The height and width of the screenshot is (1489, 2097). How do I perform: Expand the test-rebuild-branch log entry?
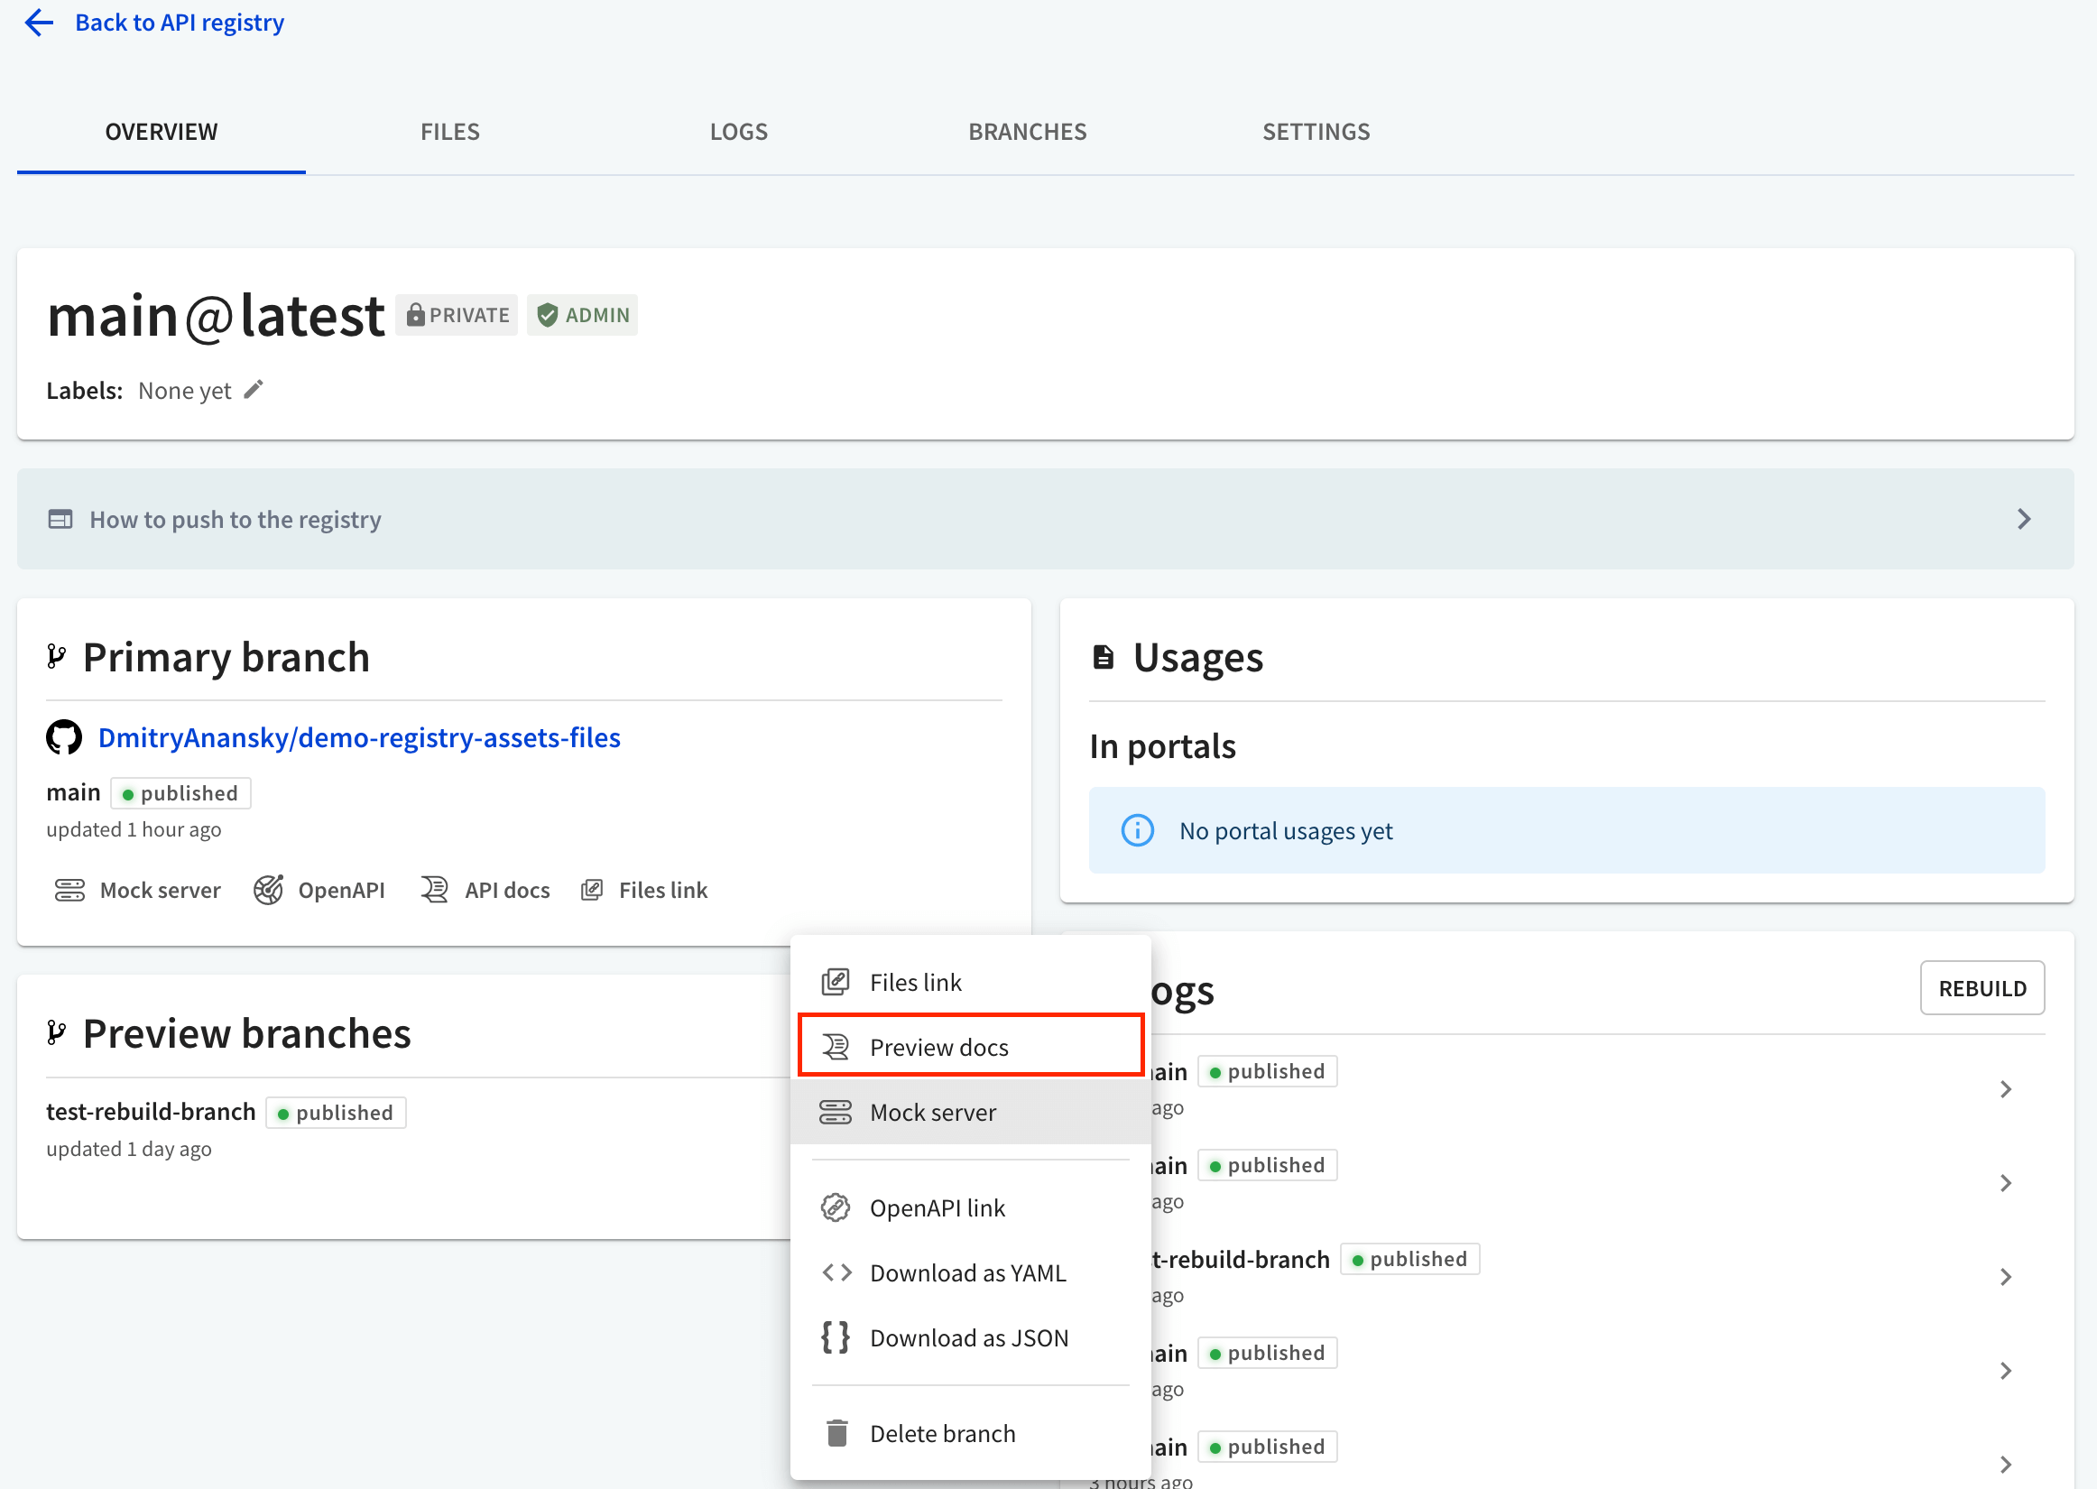[x=2005, y=1277]
